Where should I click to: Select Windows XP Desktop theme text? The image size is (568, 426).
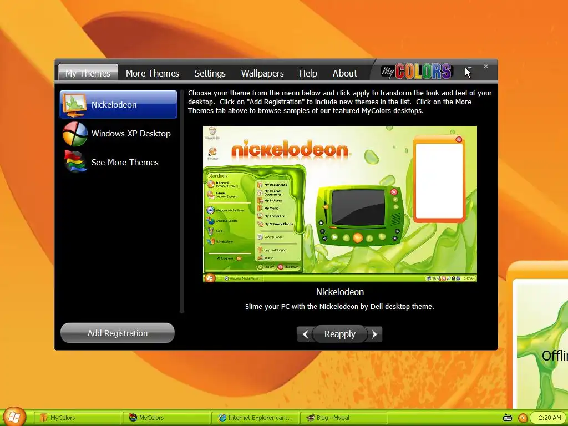pyautogui.click(x=131, y=134)
